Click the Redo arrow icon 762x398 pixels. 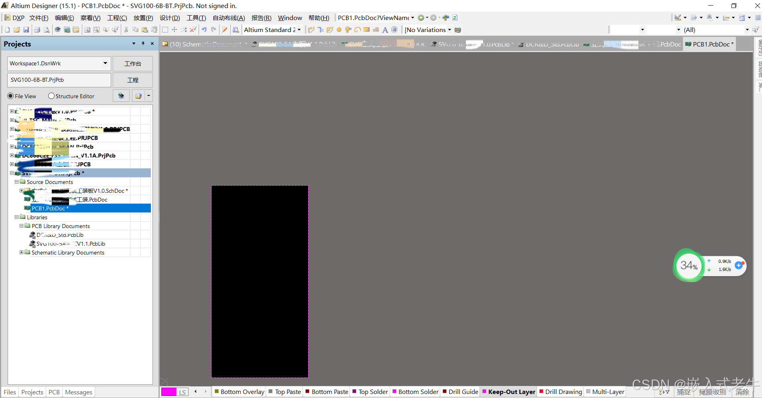click(x=213, y=30)
